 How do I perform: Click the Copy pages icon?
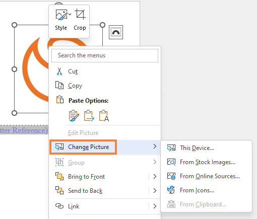(x=59, y=85)
